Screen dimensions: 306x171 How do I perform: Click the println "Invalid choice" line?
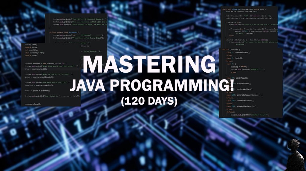250,115
